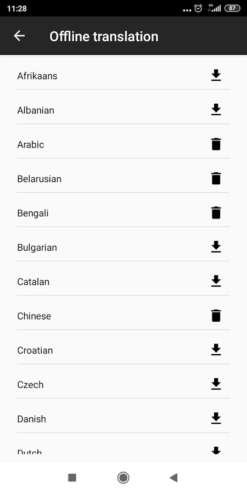247x494 pixels.
Task: Go back using the header arrow
Action: (x=19, y=36)
